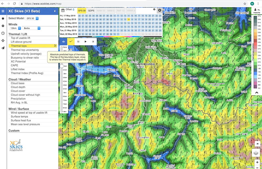The height and width of the screenshot is (169, 262).
Task: Reload the browser page
Action: tap(14, 4)
